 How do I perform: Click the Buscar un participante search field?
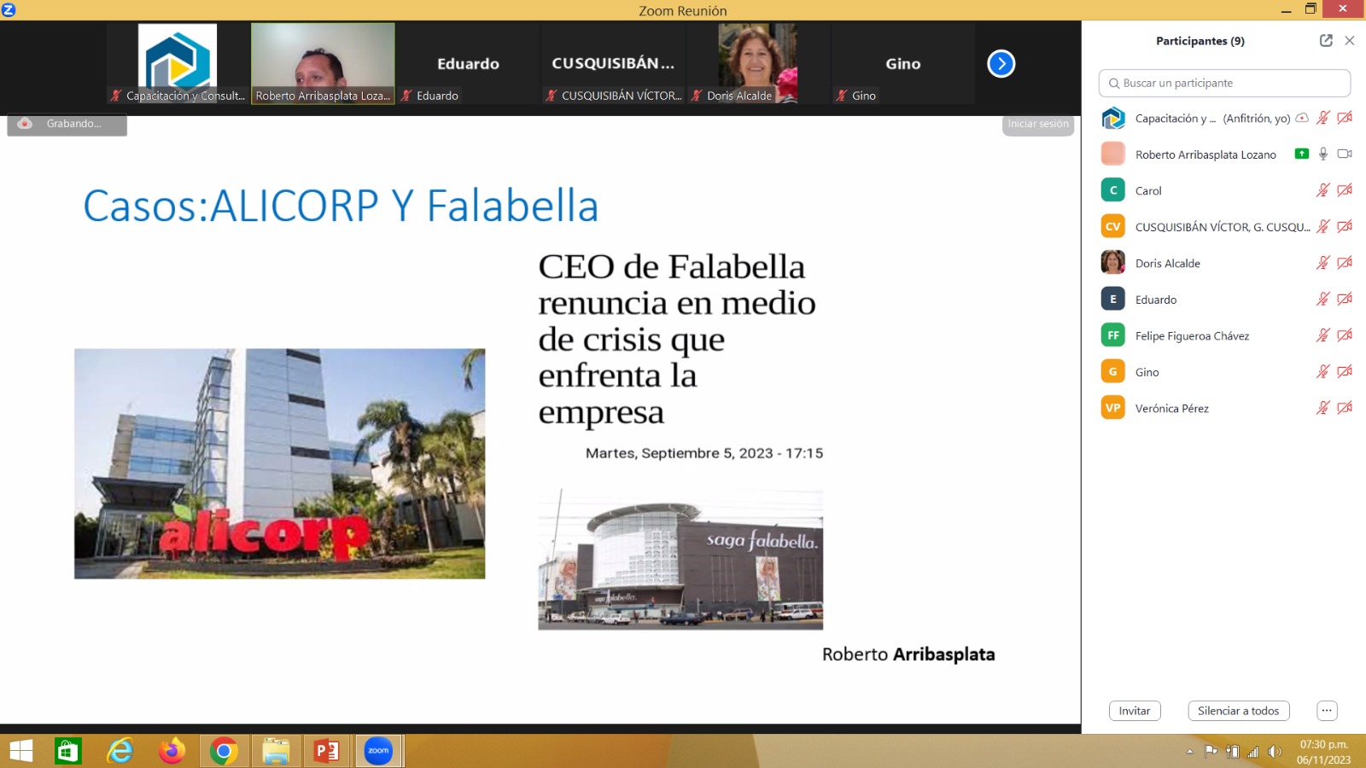coord(1224,83)
